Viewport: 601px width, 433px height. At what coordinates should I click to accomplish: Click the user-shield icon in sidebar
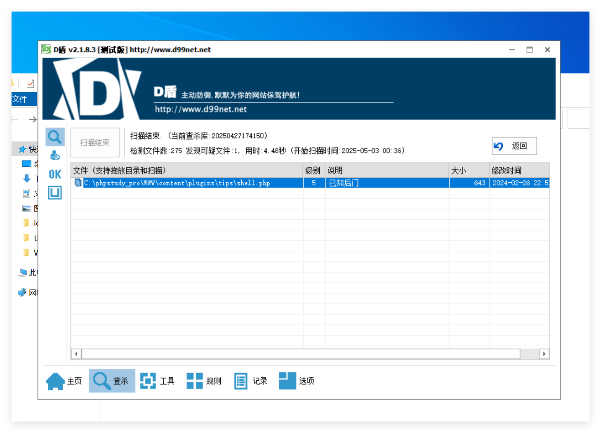(55, 155)
